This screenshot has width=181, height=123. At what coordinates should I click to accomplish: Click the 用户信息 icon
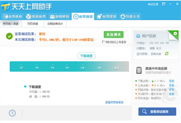(x=138, y=36)
